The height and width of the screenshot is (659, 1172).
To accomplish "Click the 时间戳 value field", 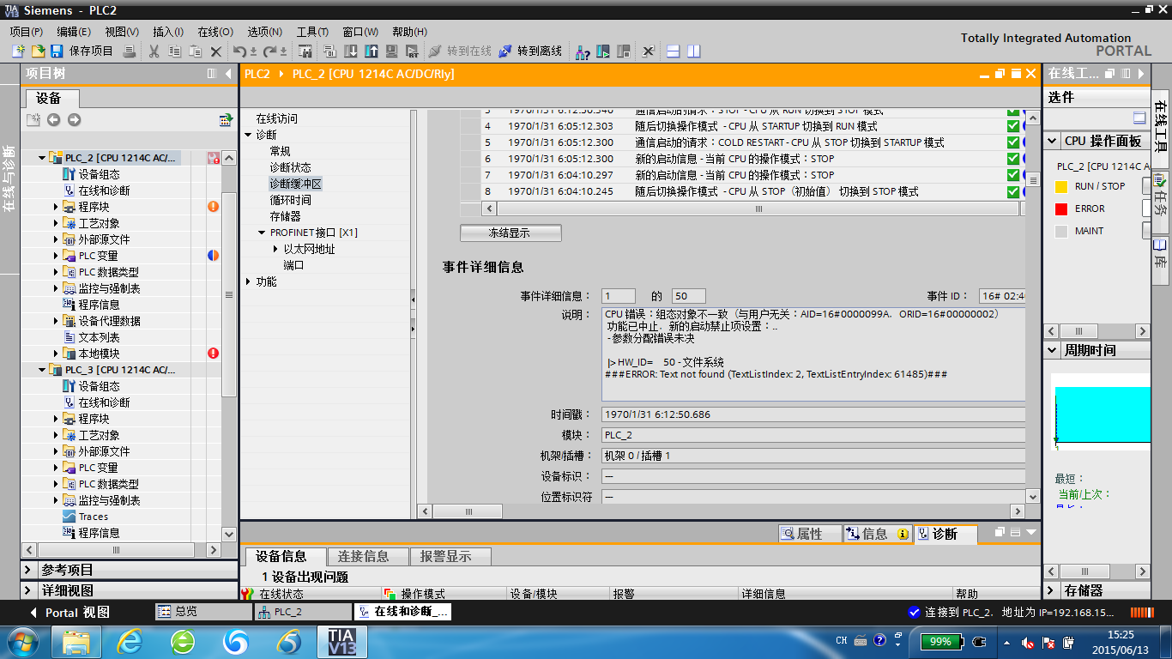I will [813, 414].
